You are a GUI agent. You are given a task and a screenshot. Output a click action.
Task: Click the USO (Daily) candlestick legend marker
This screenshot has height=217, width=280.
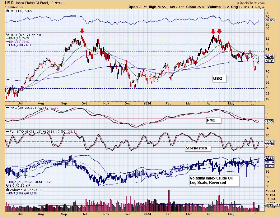[x=7, y=35]
